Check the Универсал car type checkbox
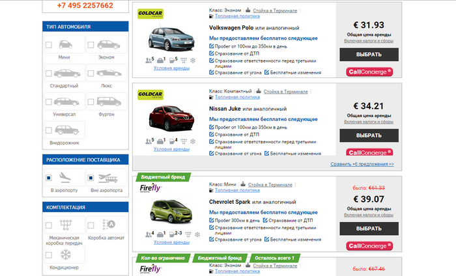Image resolution: width=456 pixels, height=276 pixels. coord(49,102)
